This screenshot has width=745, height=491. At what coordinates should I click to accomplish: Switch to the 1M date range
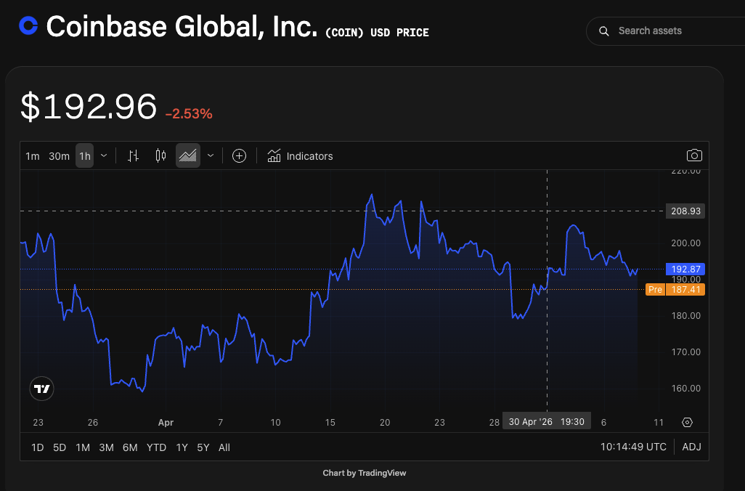pos(83,447)
